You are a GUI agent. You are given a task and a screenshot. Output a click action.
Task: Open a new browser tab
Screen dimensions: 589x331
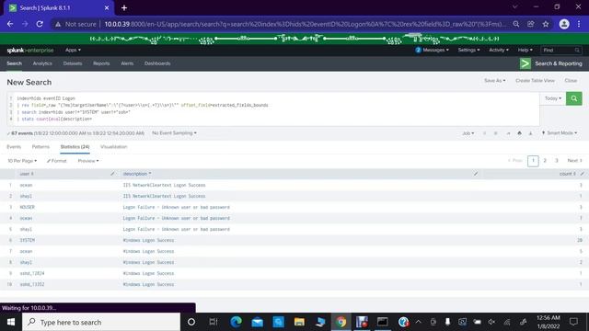click(x=124, y=8)
